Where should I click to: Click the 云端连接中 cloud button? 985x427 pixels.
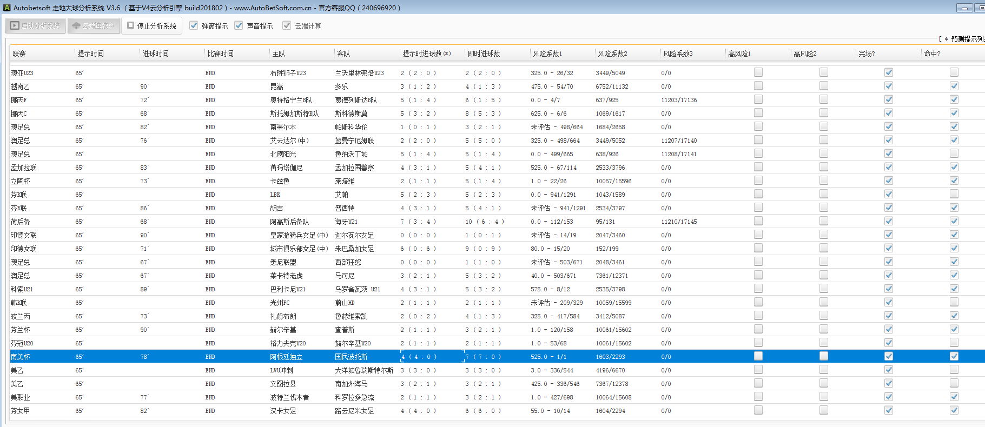[93, 25]
